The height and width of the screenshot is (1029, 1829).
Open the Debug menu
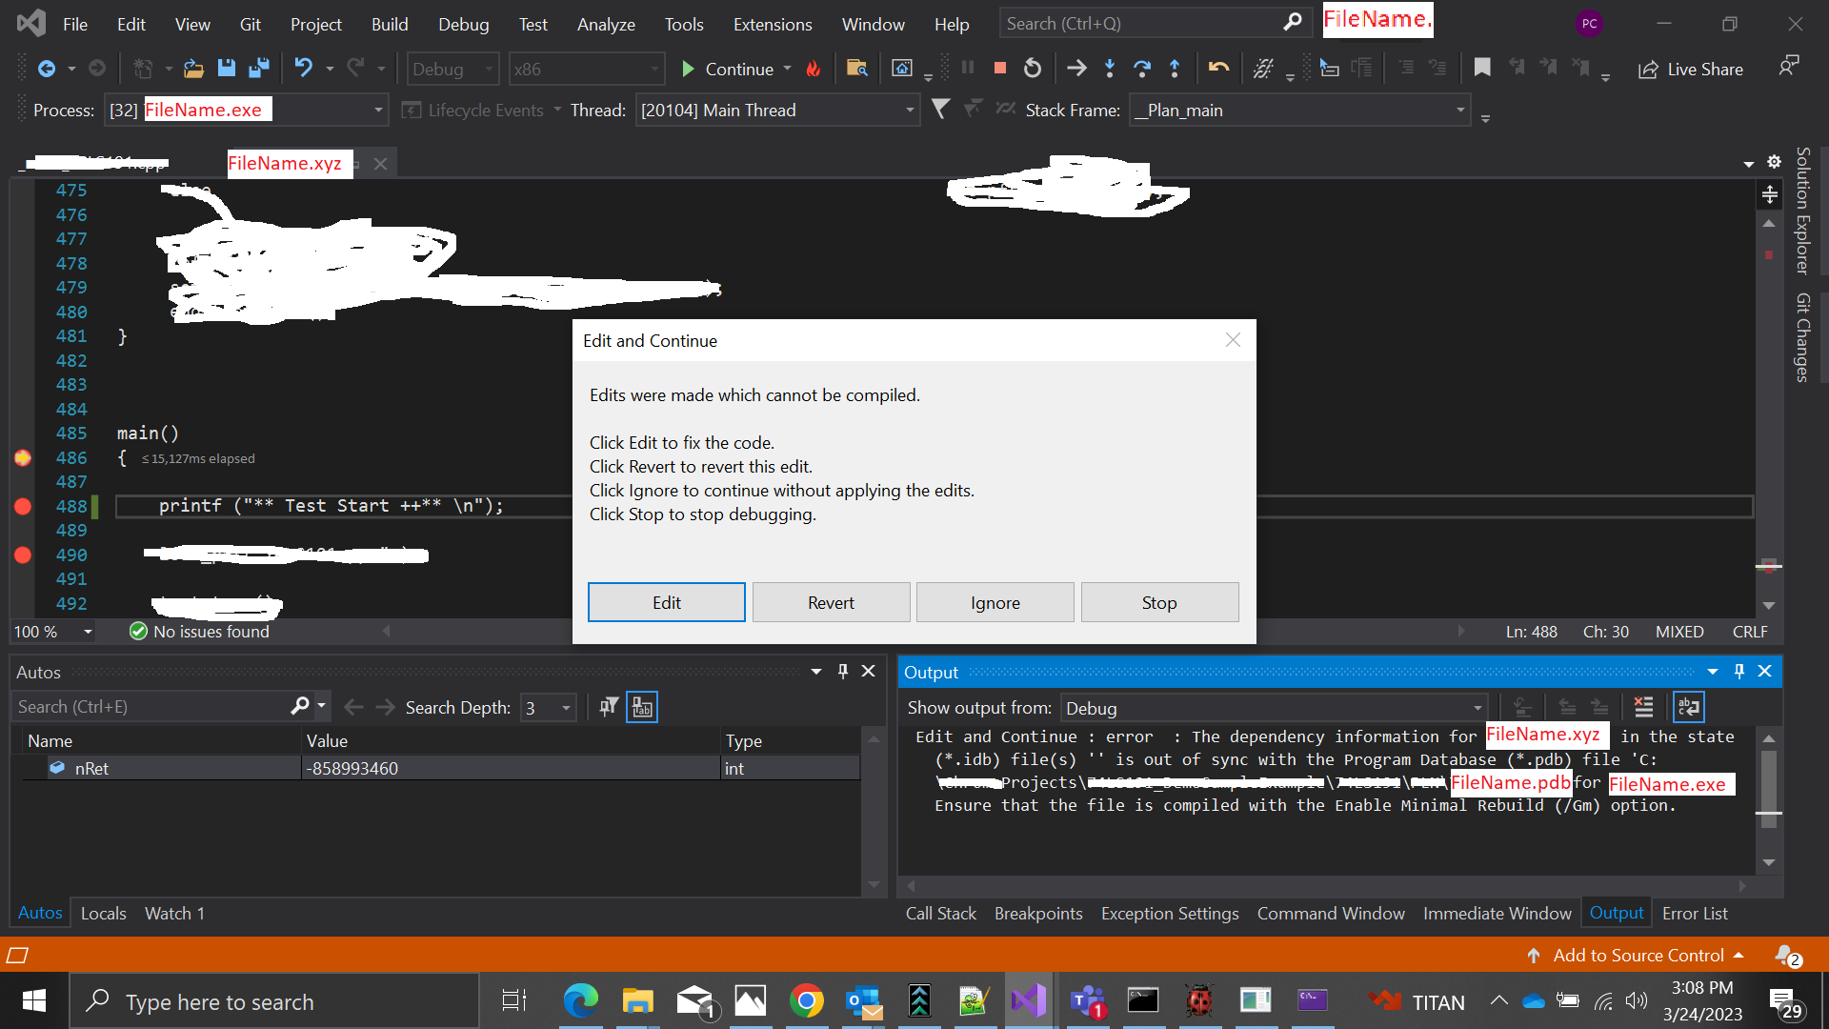coord(463,24)
